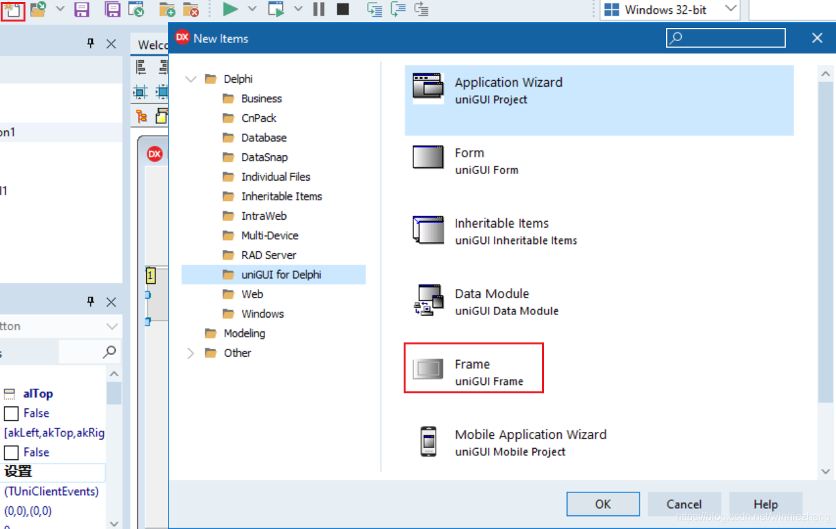Click the Pause toolbar icon

319,9
